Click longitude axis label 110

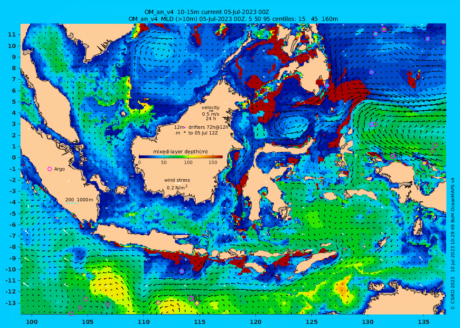tap(144, 322)
